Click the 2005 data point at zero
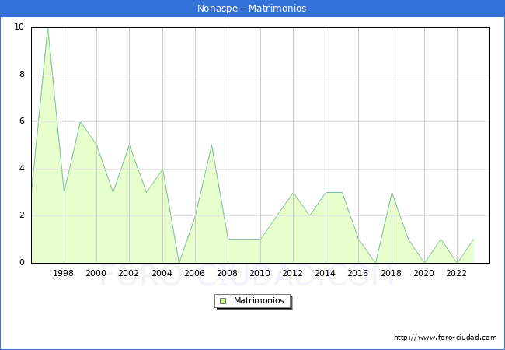The width and height of the screenshot is (505, 350). coord(179,263)
